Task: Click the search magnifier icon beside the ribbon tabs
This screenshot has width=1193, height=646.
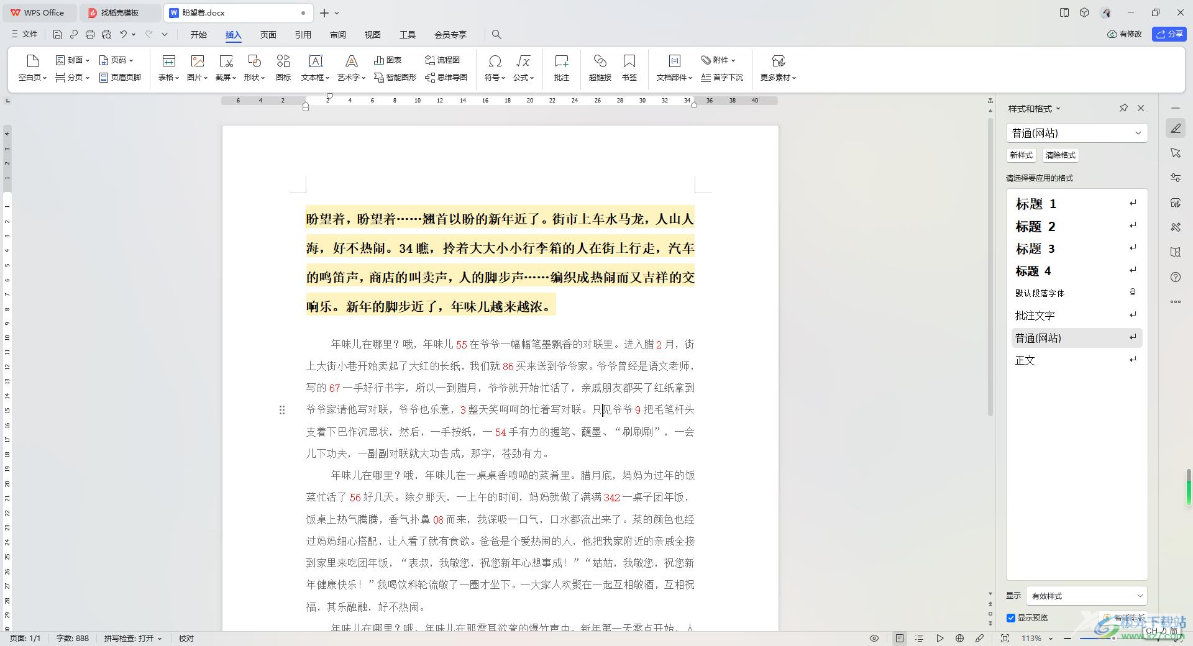Action: coord(496,35)
